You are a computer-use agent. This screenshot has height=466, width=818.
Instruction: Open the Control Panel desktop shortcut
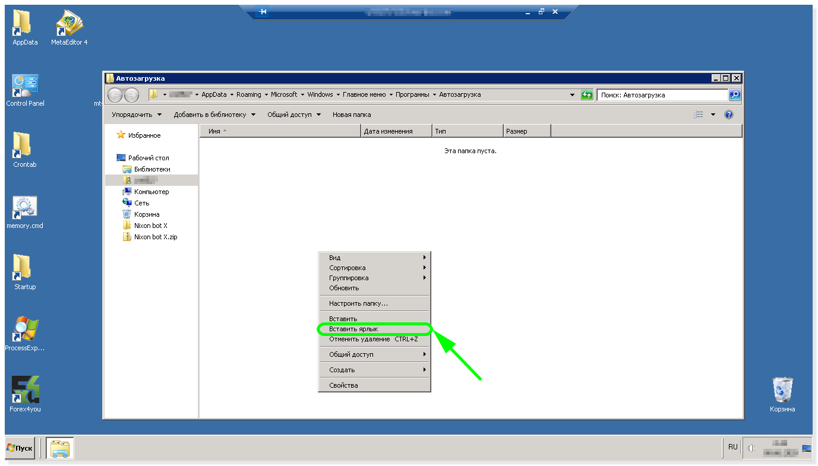(x=25, y=90)
